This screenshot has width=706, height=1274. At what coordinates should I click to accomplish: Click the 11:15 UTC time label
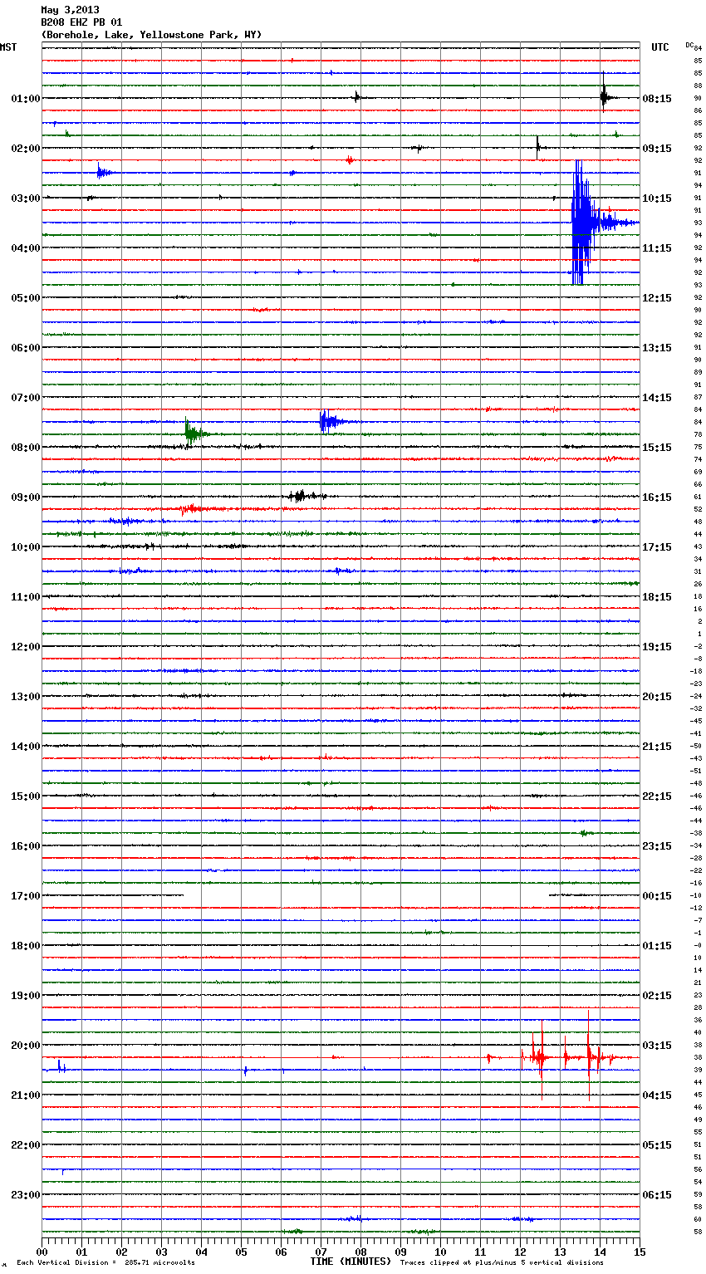657,247
